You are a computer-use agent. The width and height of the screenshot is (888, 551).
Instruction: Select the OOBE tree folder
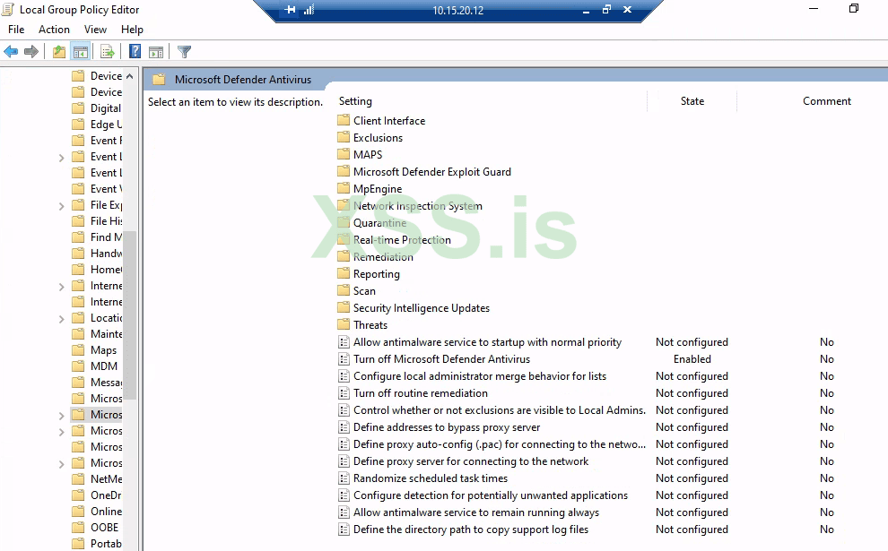[95, 527]
